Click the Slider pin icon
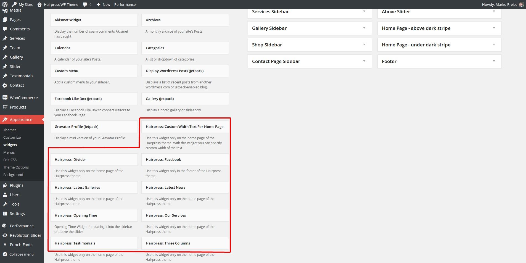The width and height of the screenshot is (526, 263). coord(5,67)
